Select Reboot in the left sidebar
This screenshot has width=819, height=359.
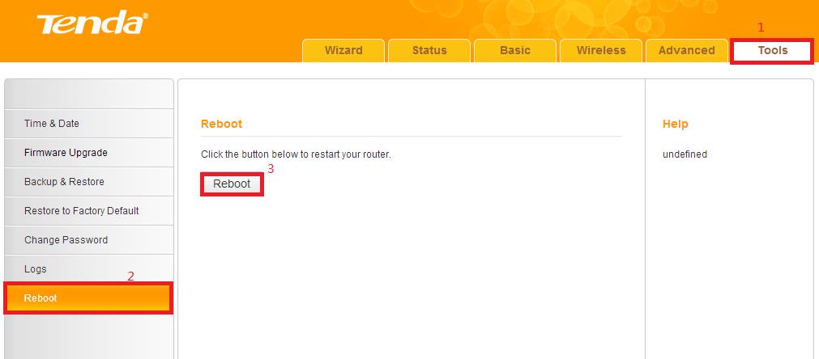41,298
